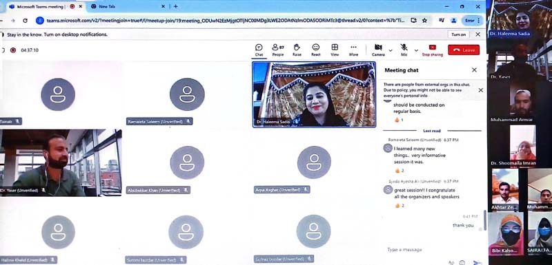Dismiss the desktop notifications banner

point(477,34)
